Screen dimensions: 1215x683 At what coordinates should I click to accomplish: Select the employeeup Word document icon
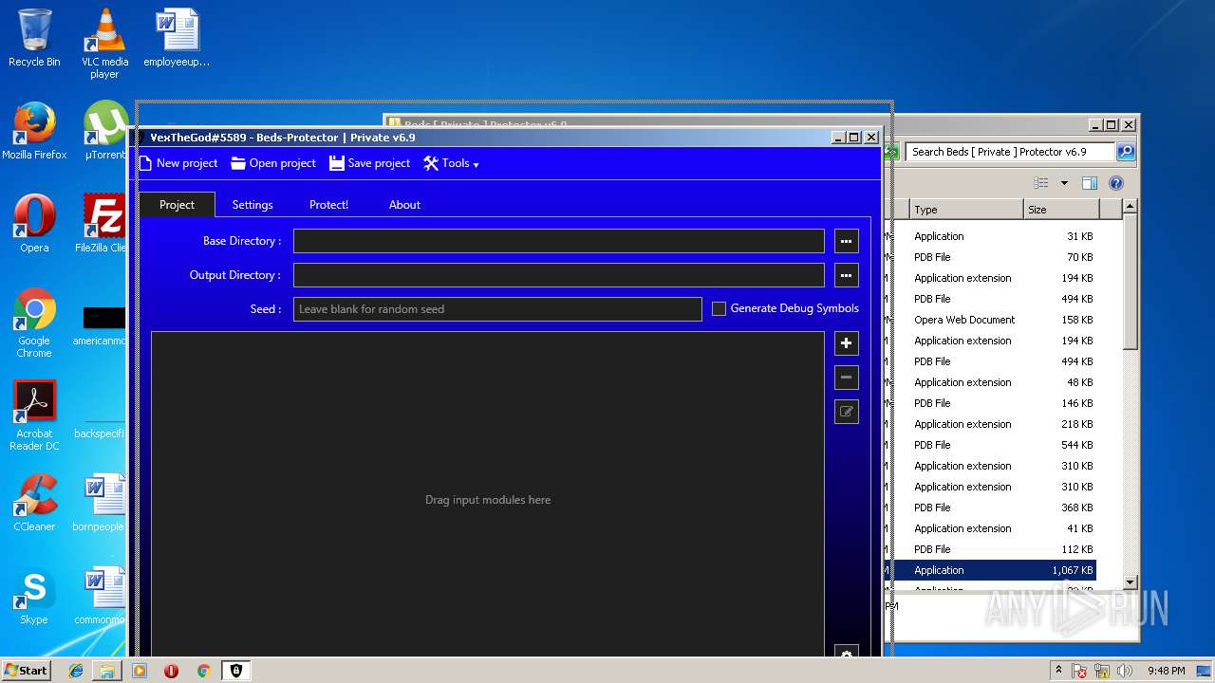(x=177, y=38)
